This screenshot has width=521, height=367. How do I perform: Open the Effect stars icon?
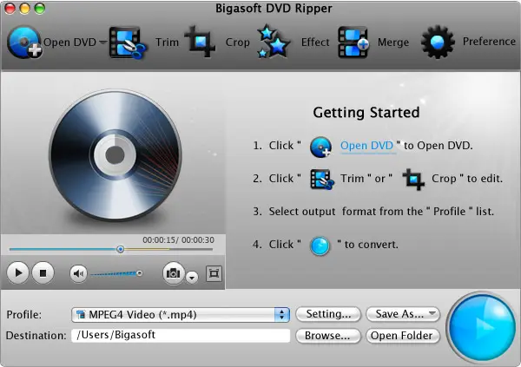274,42
